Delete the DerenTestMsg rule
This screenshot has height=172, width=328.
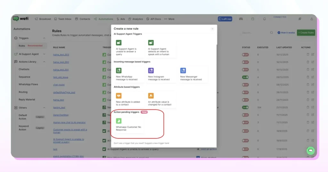point(308,115)
